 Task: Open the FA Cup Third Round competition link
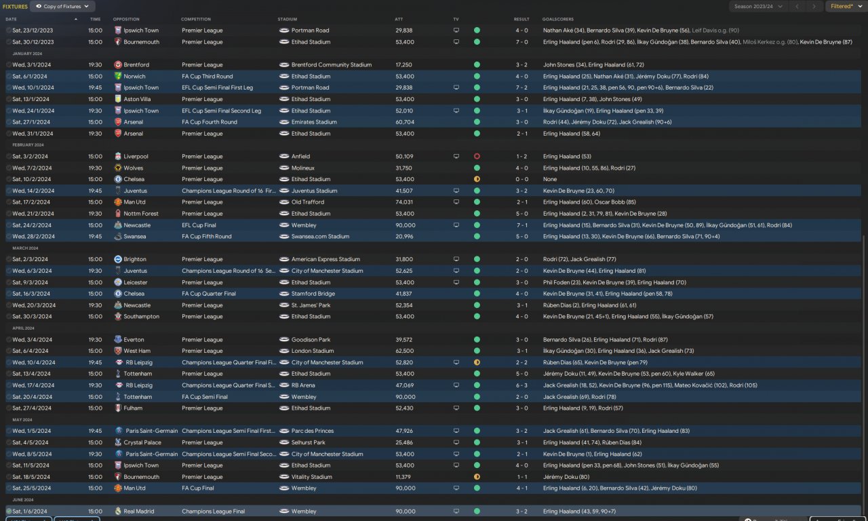(x=207, y=77)
